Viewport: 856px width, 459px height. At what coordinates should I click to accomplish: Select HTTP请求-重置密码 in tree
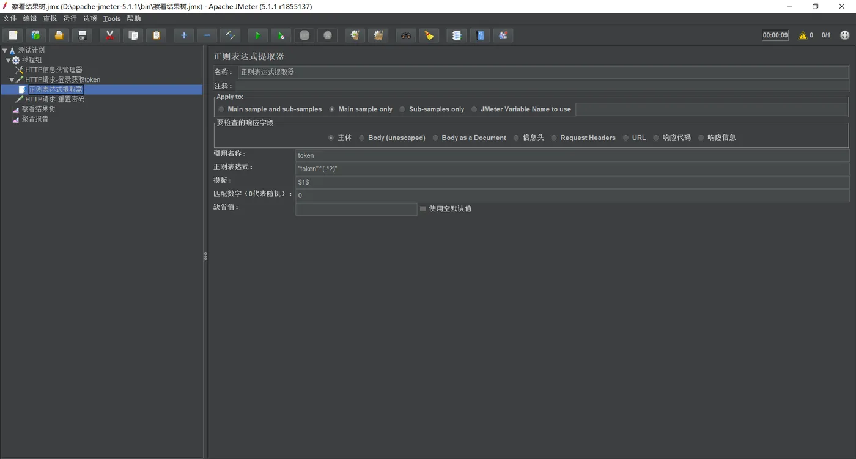[54, 100]
